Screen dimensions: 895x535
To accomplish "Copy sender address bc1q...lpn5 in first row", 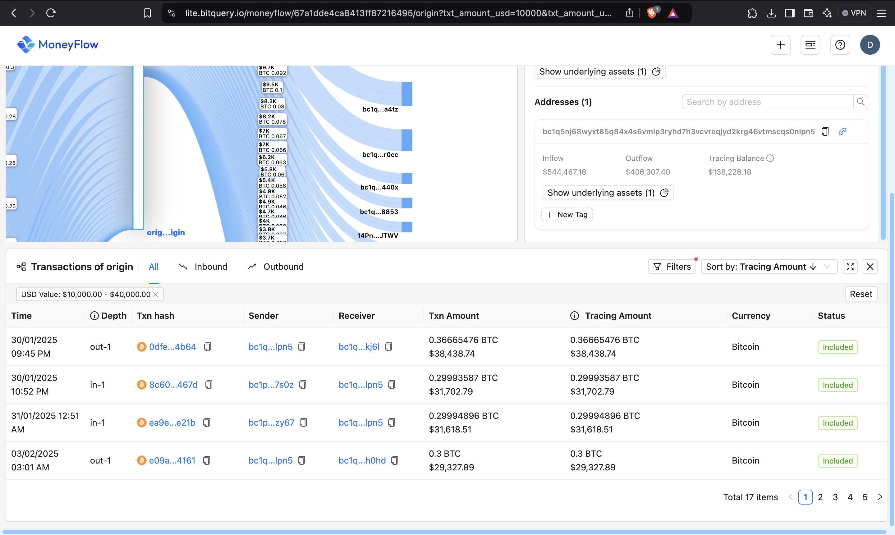I will [301, 346].
